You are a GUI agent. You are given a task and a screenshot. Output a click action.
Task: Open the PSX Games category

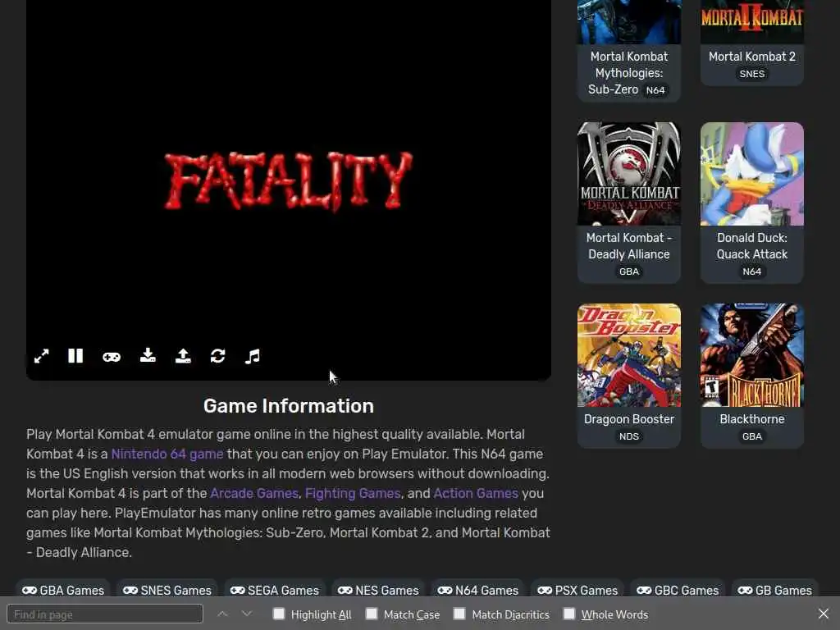click(x=577, y=591)
